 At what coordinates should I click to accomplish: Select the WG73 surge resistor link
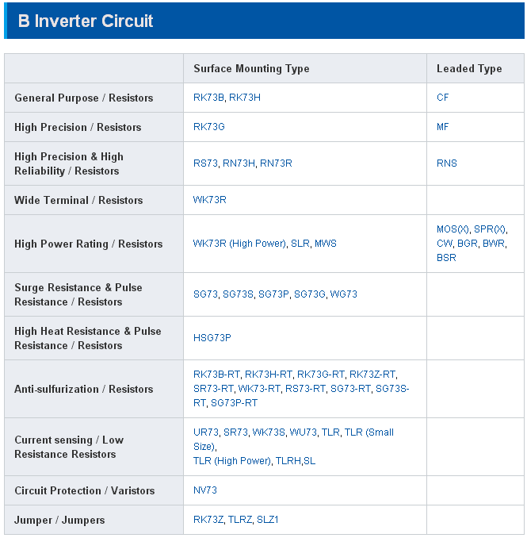[x=344, y=294]
